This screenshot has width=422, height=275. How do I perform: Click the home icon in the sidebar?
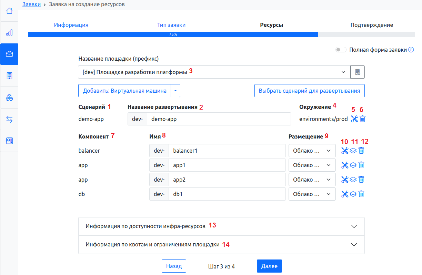(9, 11)
